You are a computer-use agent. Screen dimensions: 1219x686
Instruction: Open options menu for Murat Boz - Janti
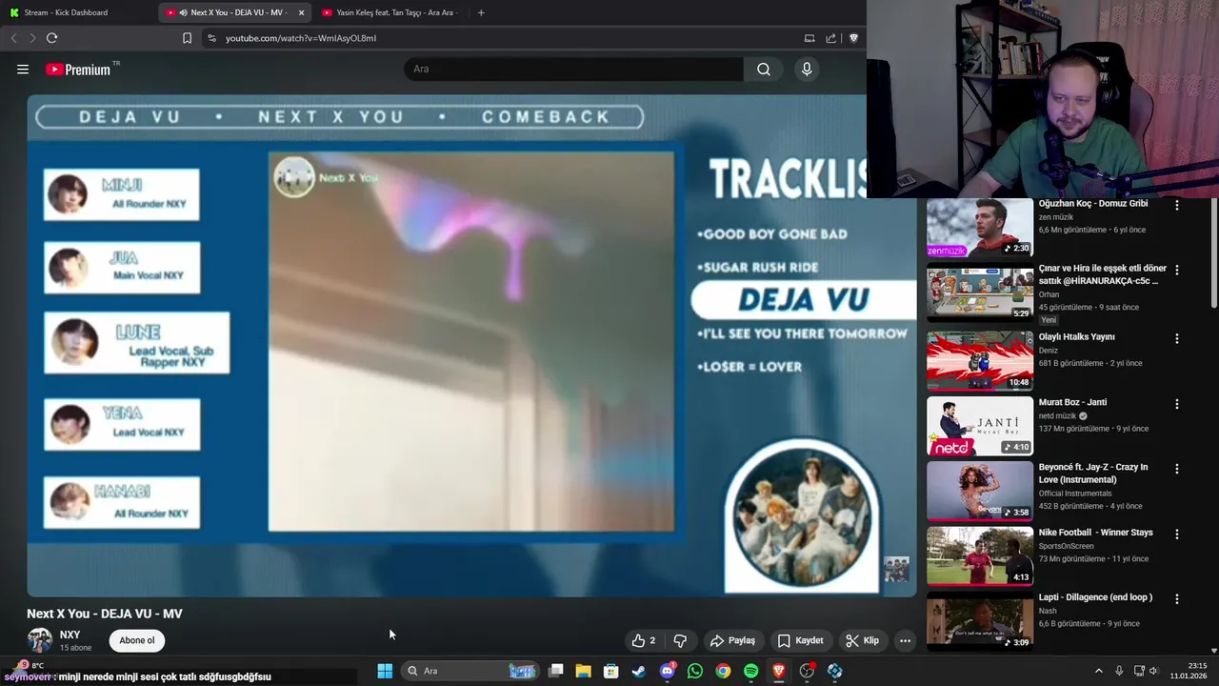[1177, 404]
